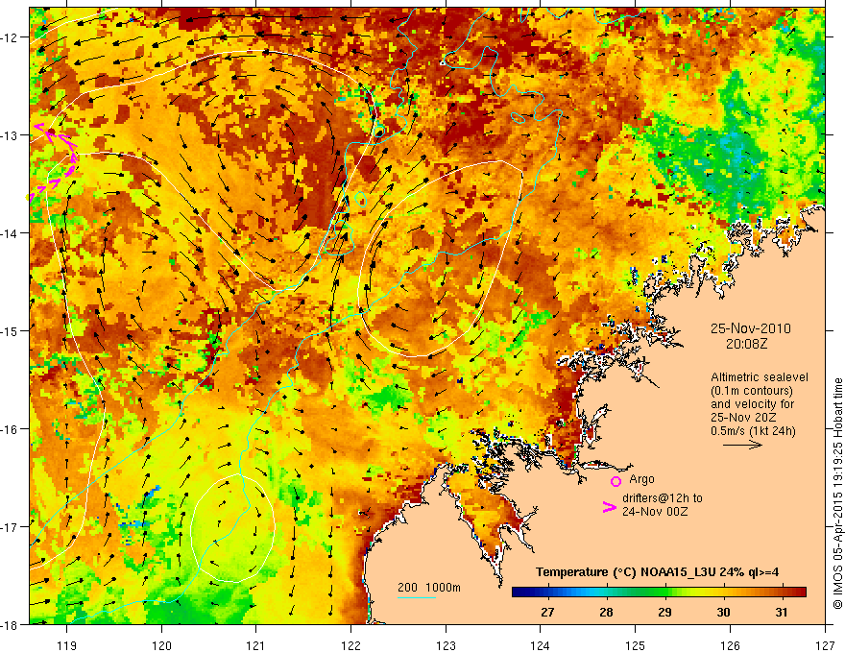Screen dimensions: 845x653
Task: Click latitude axis label -17
Action: 11,526
